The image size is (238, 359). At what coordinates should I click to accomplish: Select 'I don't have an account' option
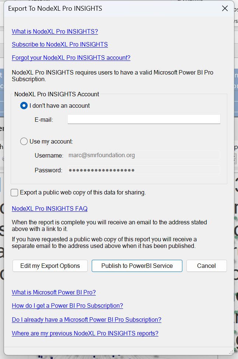24,106
